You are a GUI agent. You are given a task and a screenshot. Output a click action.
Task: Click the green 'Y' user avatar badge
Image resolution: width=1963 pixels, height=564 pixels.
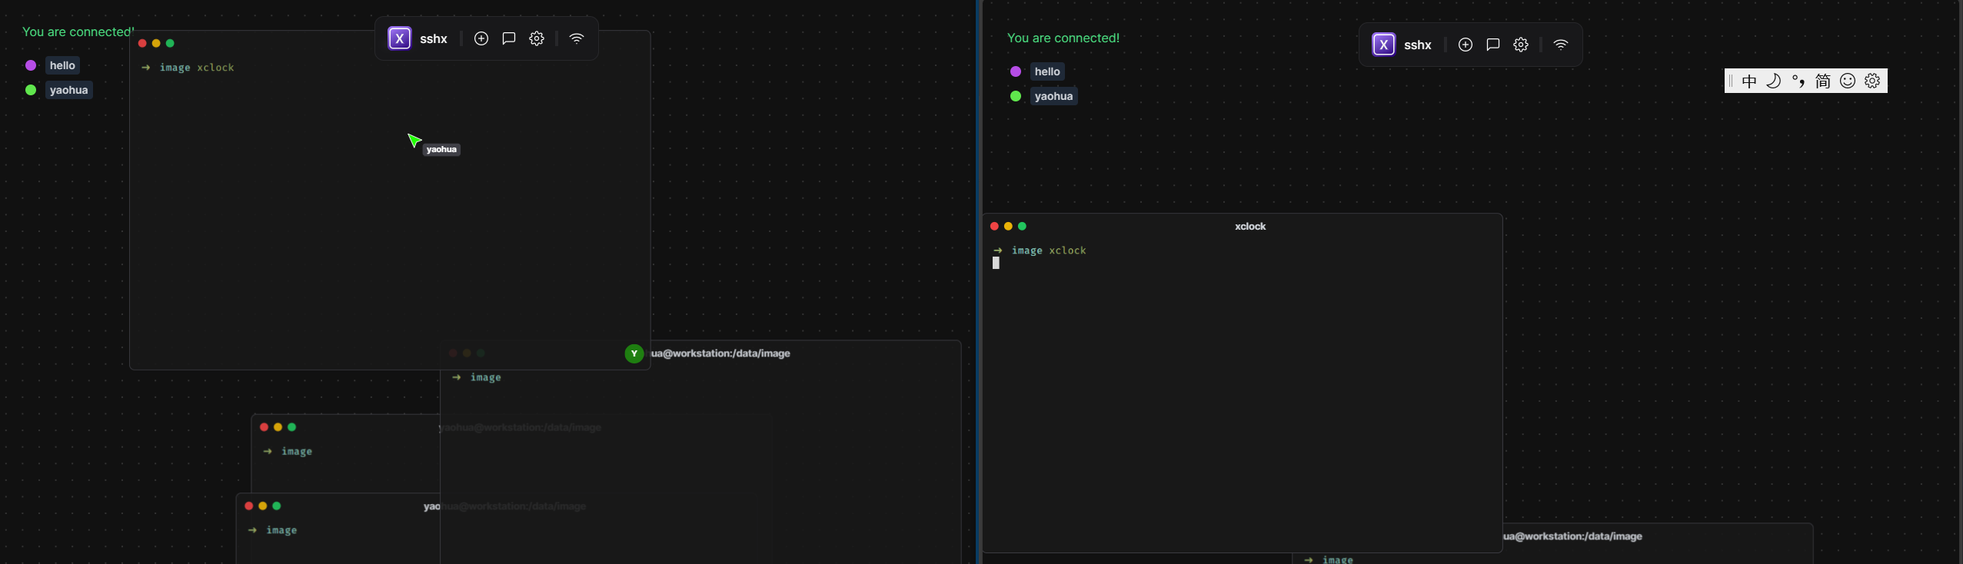tap(634, 353)
